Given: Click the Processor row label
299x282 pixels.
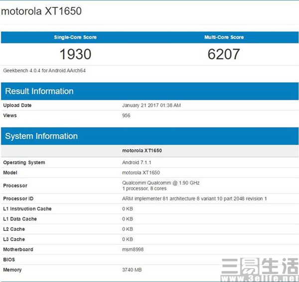Looking at the screenshot, I should coord(15,186).
